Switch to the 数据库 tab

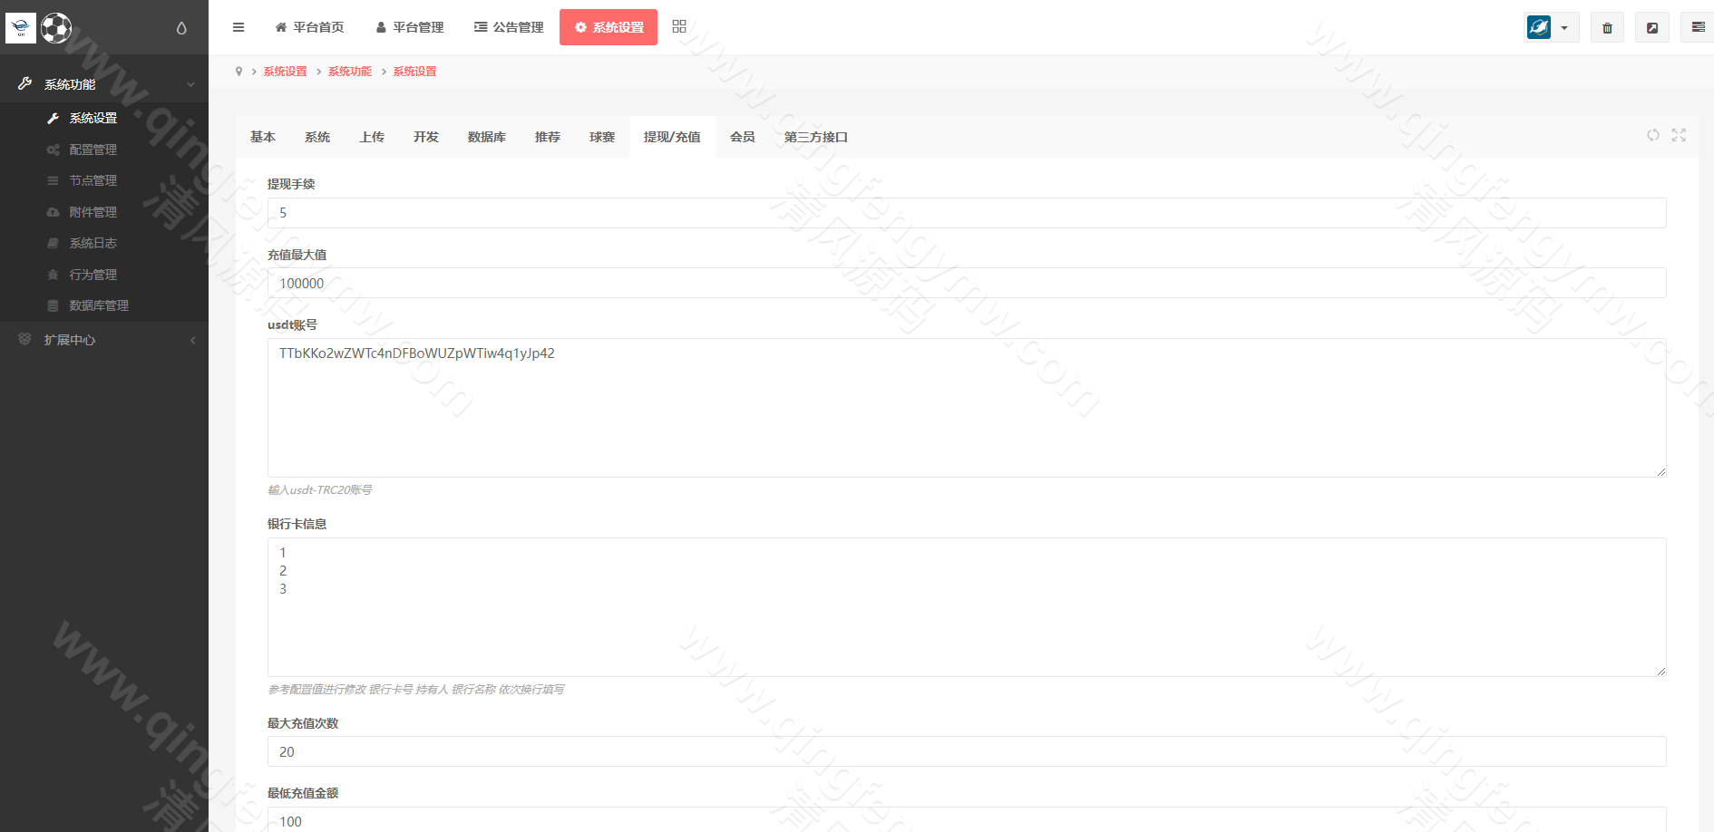pos(486,137)
